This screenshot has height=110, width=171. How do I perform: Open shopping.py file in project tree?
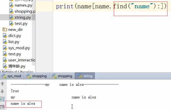pyautogui.click(x=25, y=11)
